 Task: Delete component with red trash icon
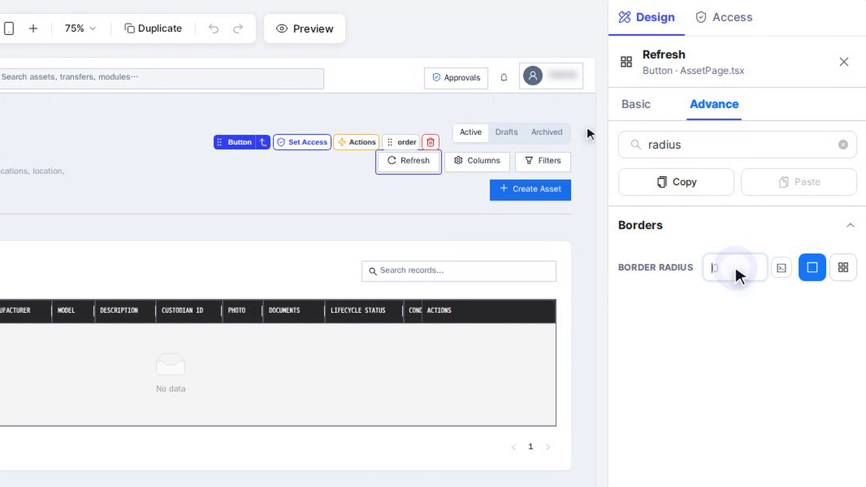tap(430, 142)
